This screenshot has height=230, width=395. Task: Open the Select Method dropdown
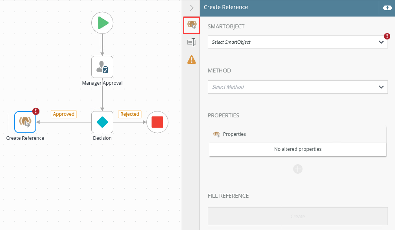pyautogui.click(x=297, y=87)
